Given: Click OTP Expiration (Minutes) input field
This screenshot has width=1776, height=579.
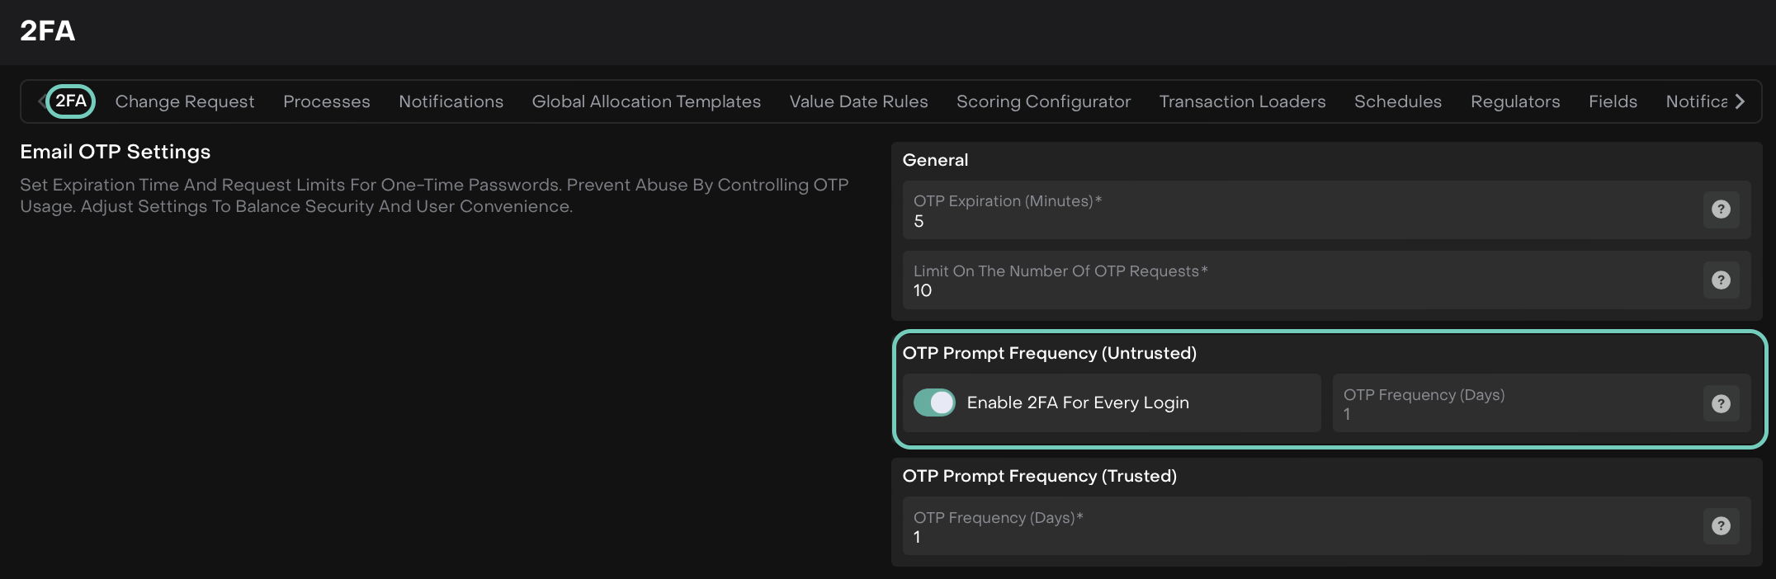Looking at the screenshot, I should tap(1296, 221).
